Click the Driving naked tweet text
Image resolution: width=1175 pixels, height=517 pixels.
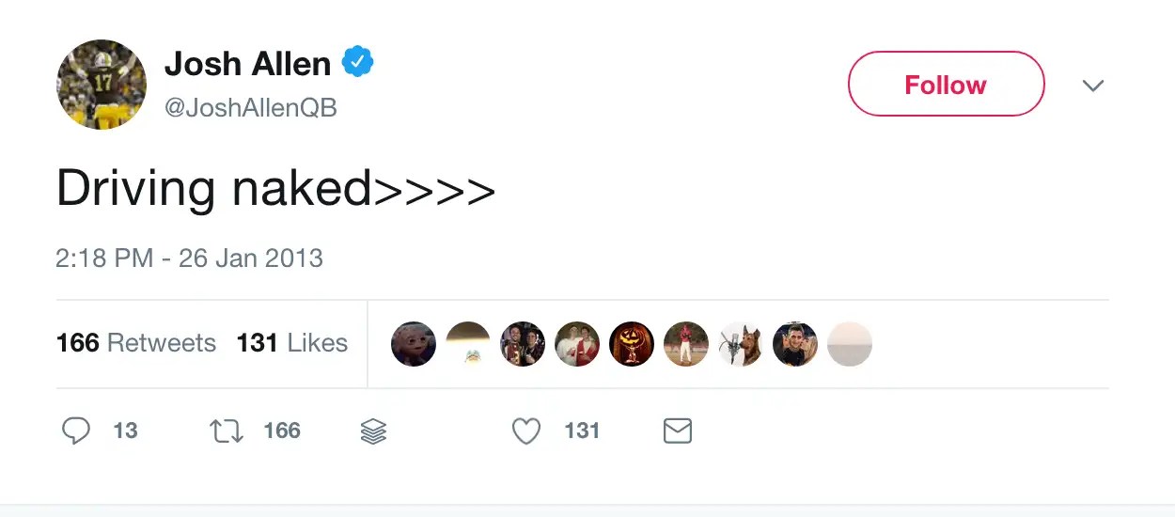[275, 189]
